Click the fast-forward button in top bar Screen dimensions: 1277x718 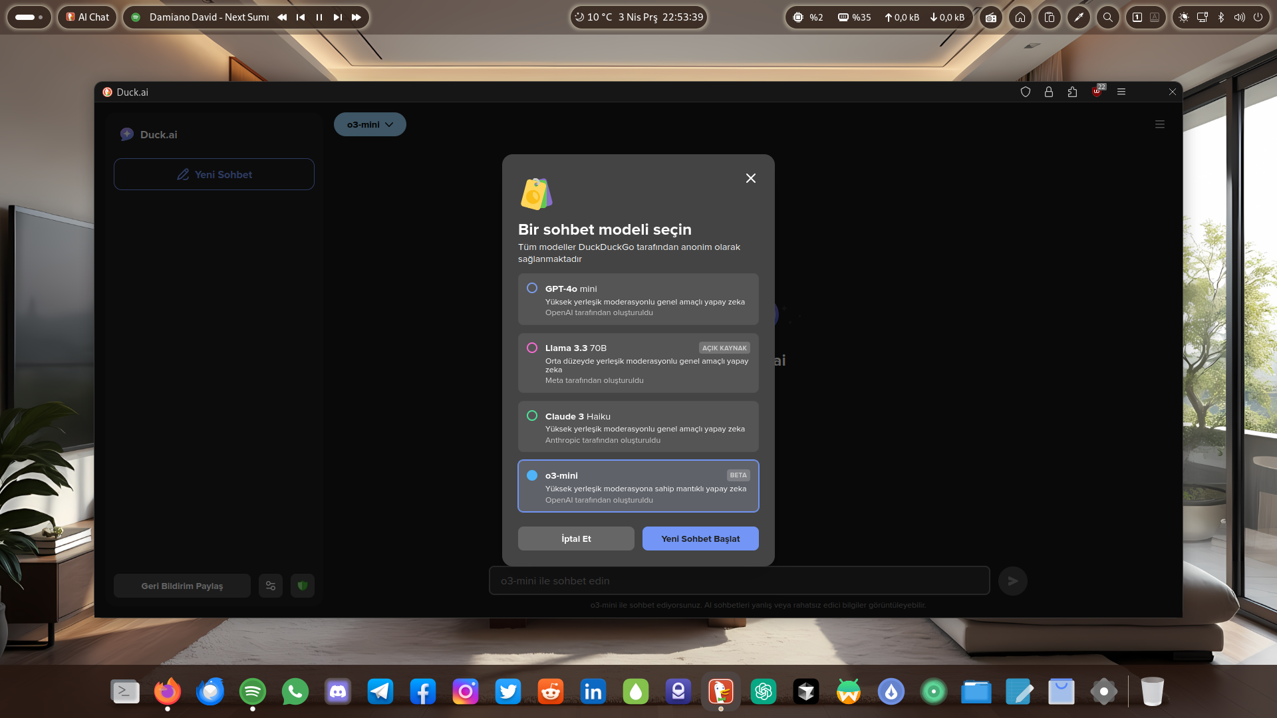(x=356, y=17)
